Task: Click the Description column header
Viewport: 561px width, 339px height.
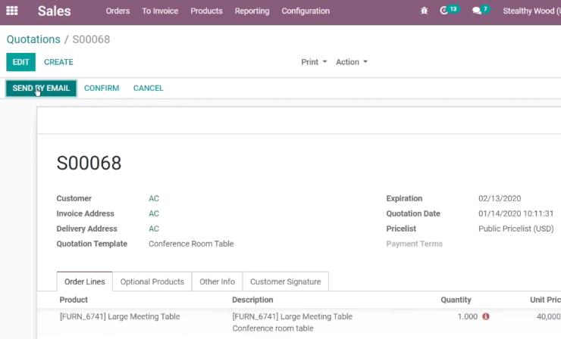Action: pos(252,300)
